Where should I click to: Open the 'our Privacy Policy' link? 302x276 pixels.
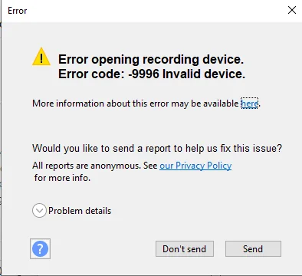point(195,166)
